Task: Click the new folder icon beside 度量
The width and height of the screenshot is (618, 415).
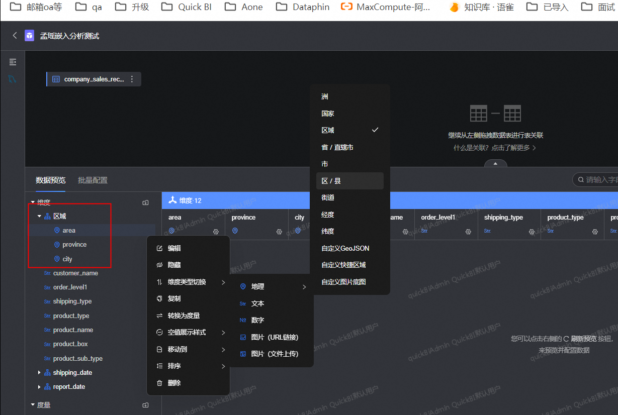Action: (x=145, y=405)
